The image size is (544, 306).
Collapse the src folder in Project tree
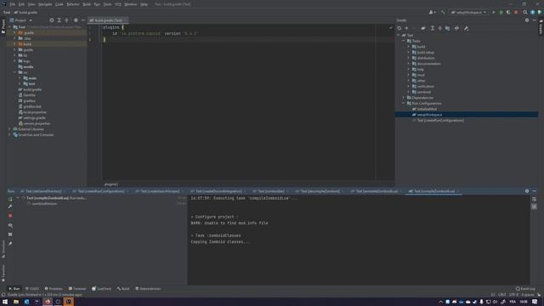(x=14, y=72)
